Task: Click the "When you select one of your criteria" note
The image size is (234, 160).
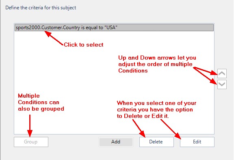Action: click(156, 109)
